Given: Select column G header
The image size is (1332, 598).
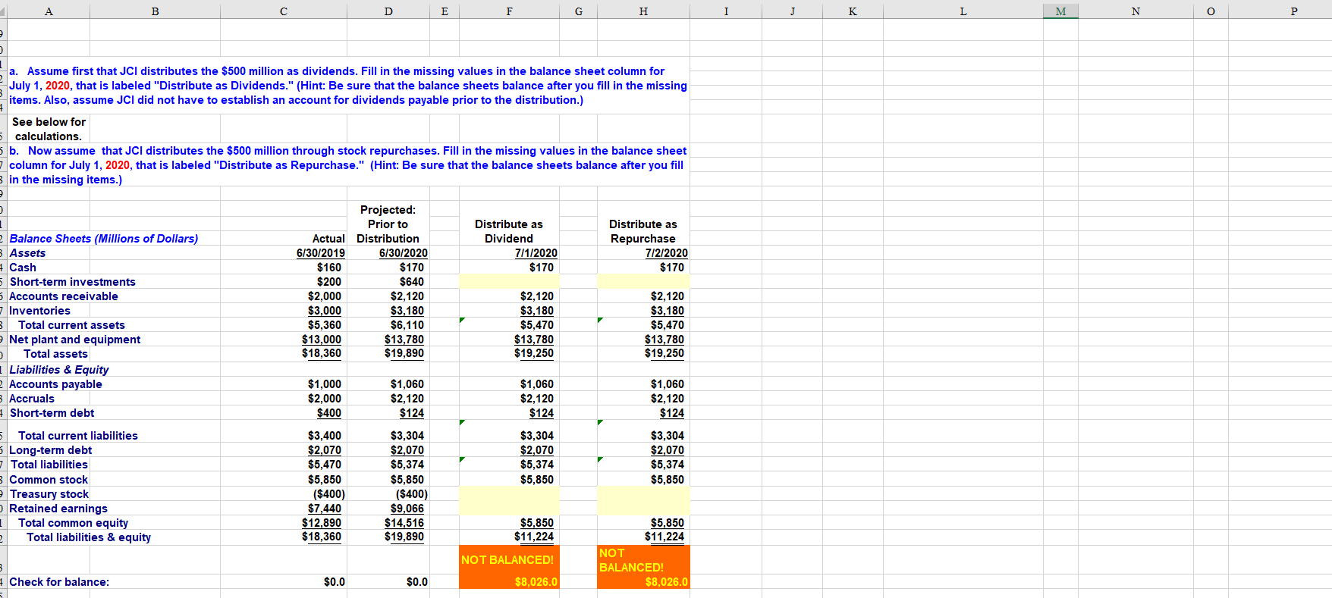Looking at the screenshot, I should (x=579, y=11).
